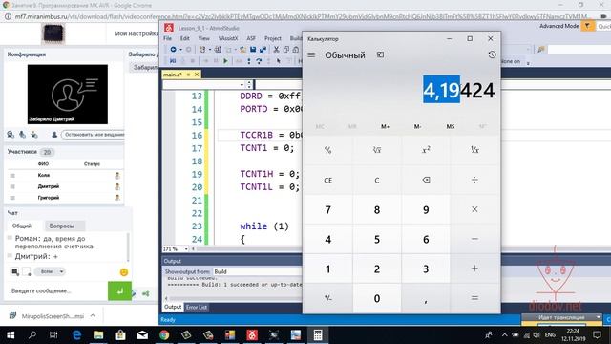
Task: Click the M- memory subtract key
Action: click(x=418, y=126)
